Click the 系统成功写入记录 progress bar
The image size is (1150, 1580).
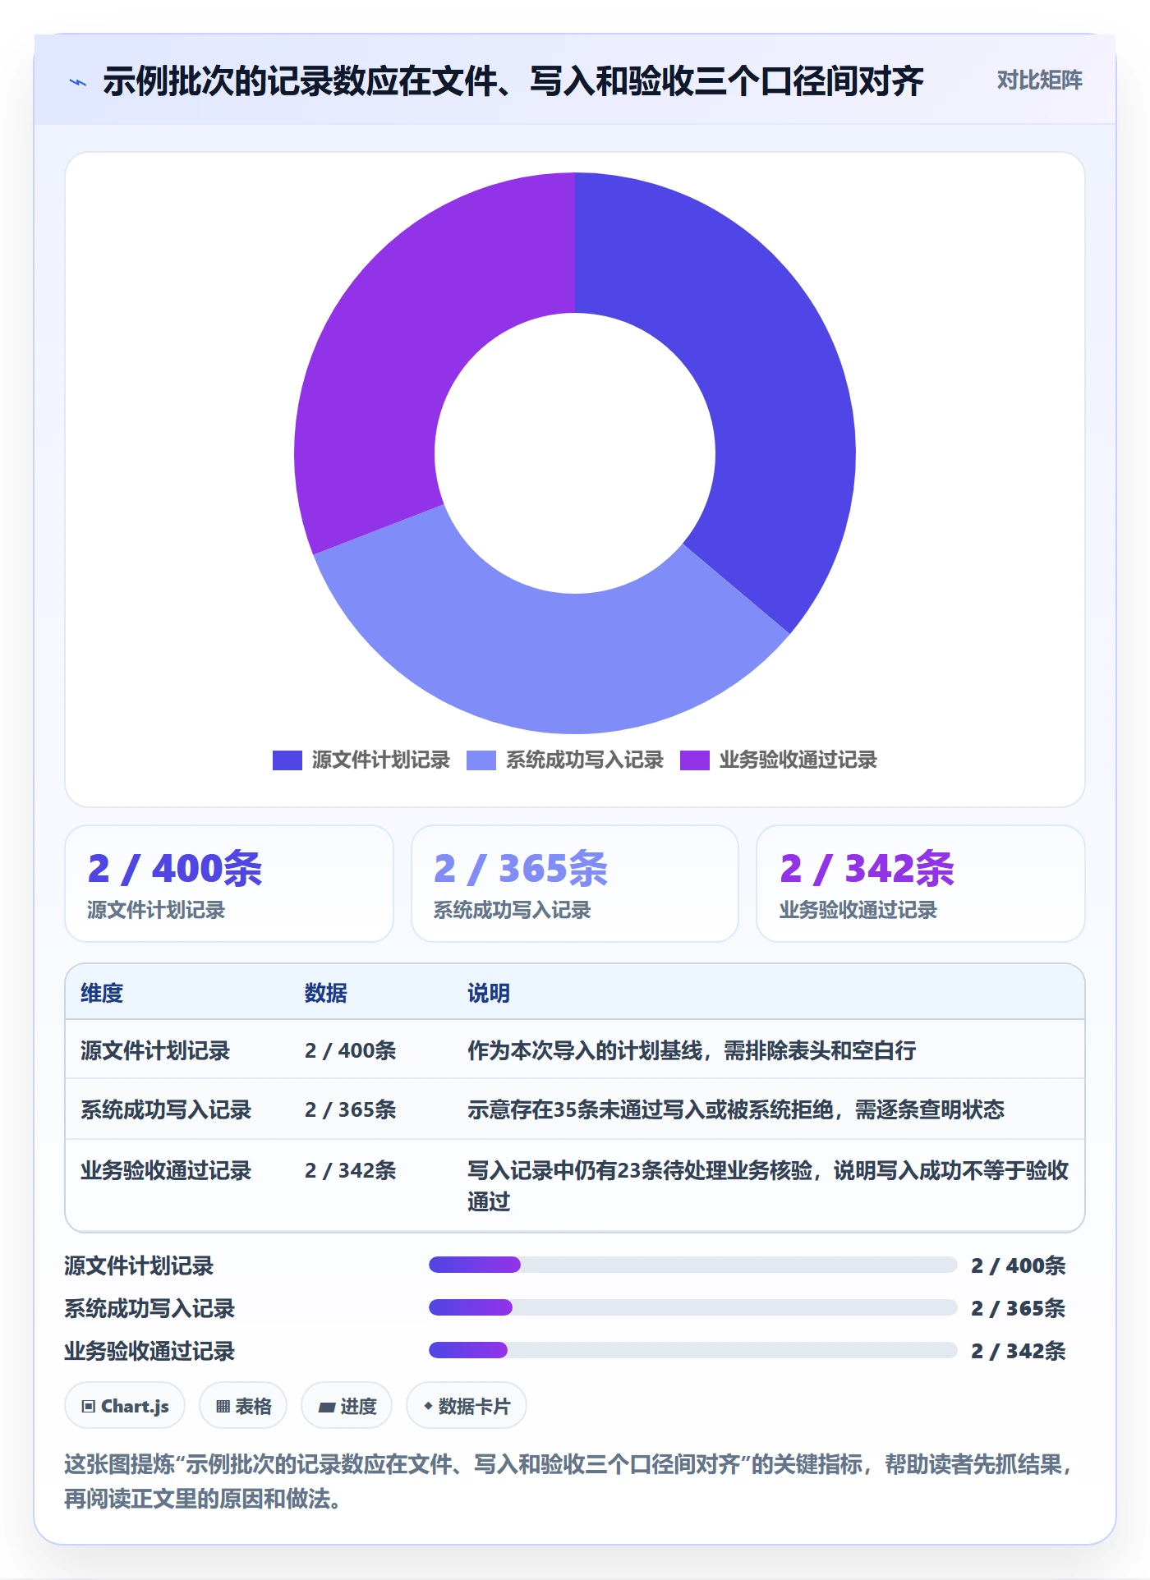pyautogui.click(x=693, y=1307)
